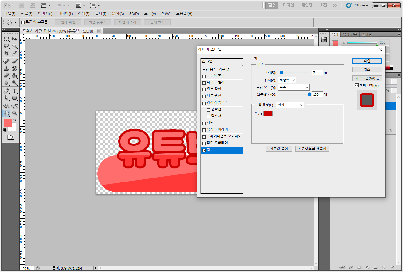Expand more workspaces chevron
Image resolution: width=403 pixels, height=272 pixels.
(x=335, y=5)
